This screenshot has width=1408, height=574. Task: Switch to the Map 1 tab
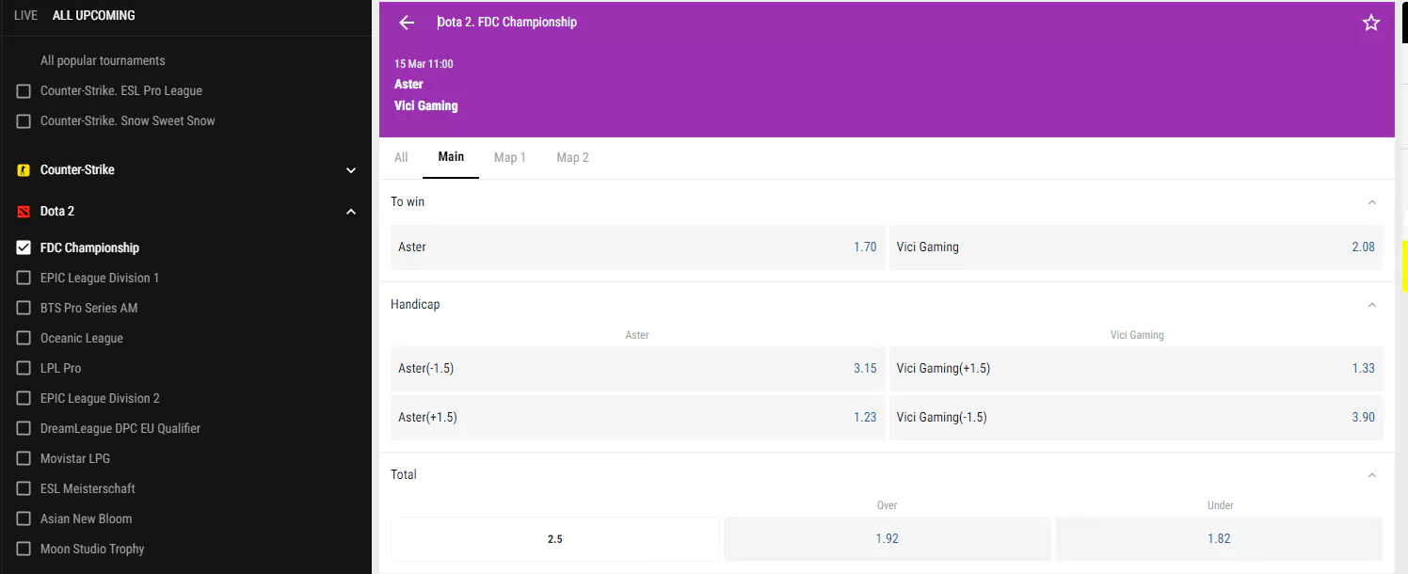509,157
